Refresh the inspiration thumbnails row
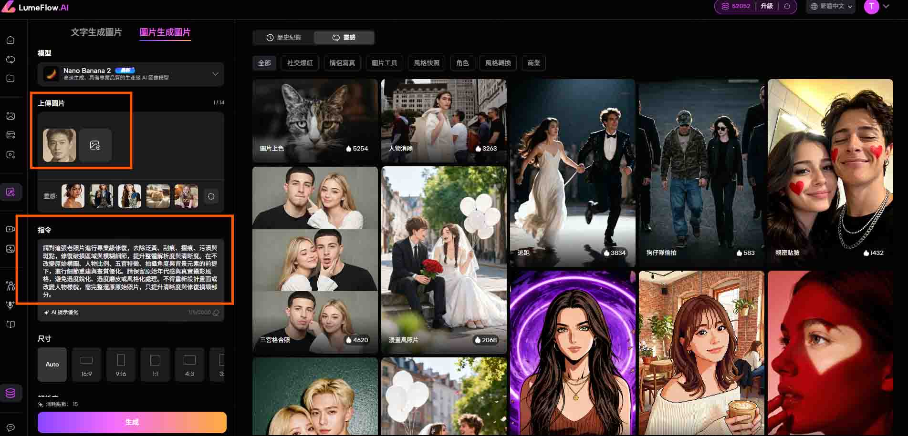 (211, 196)
